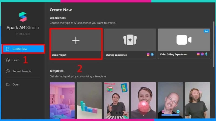This screenshot has width=216, height=121.
Task: Open the pink bubble gum template
Action: (x=143, y=100)
